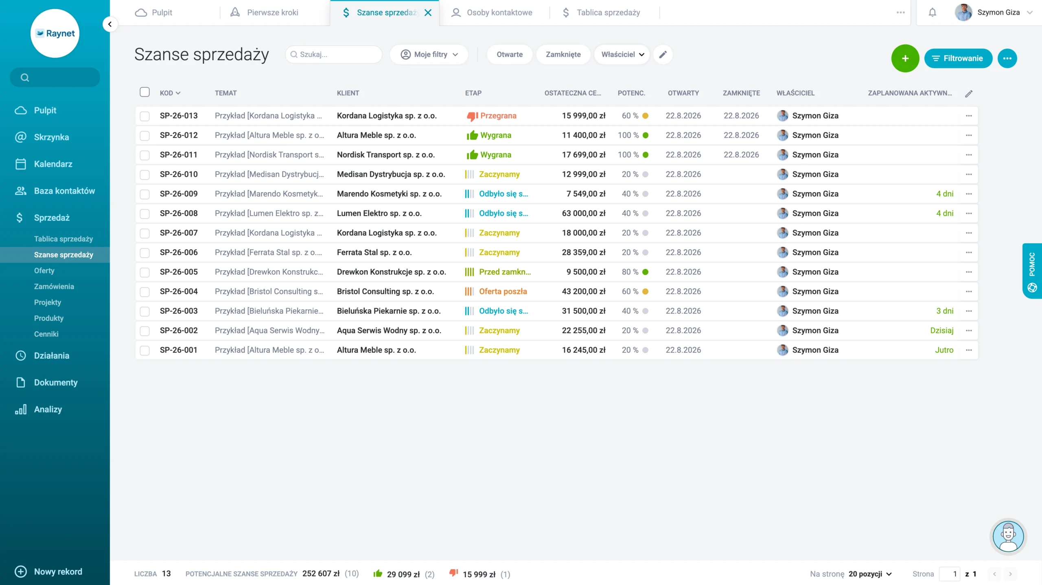Click the Szukaj search field
1042x585 pixels.
[334, 55]
